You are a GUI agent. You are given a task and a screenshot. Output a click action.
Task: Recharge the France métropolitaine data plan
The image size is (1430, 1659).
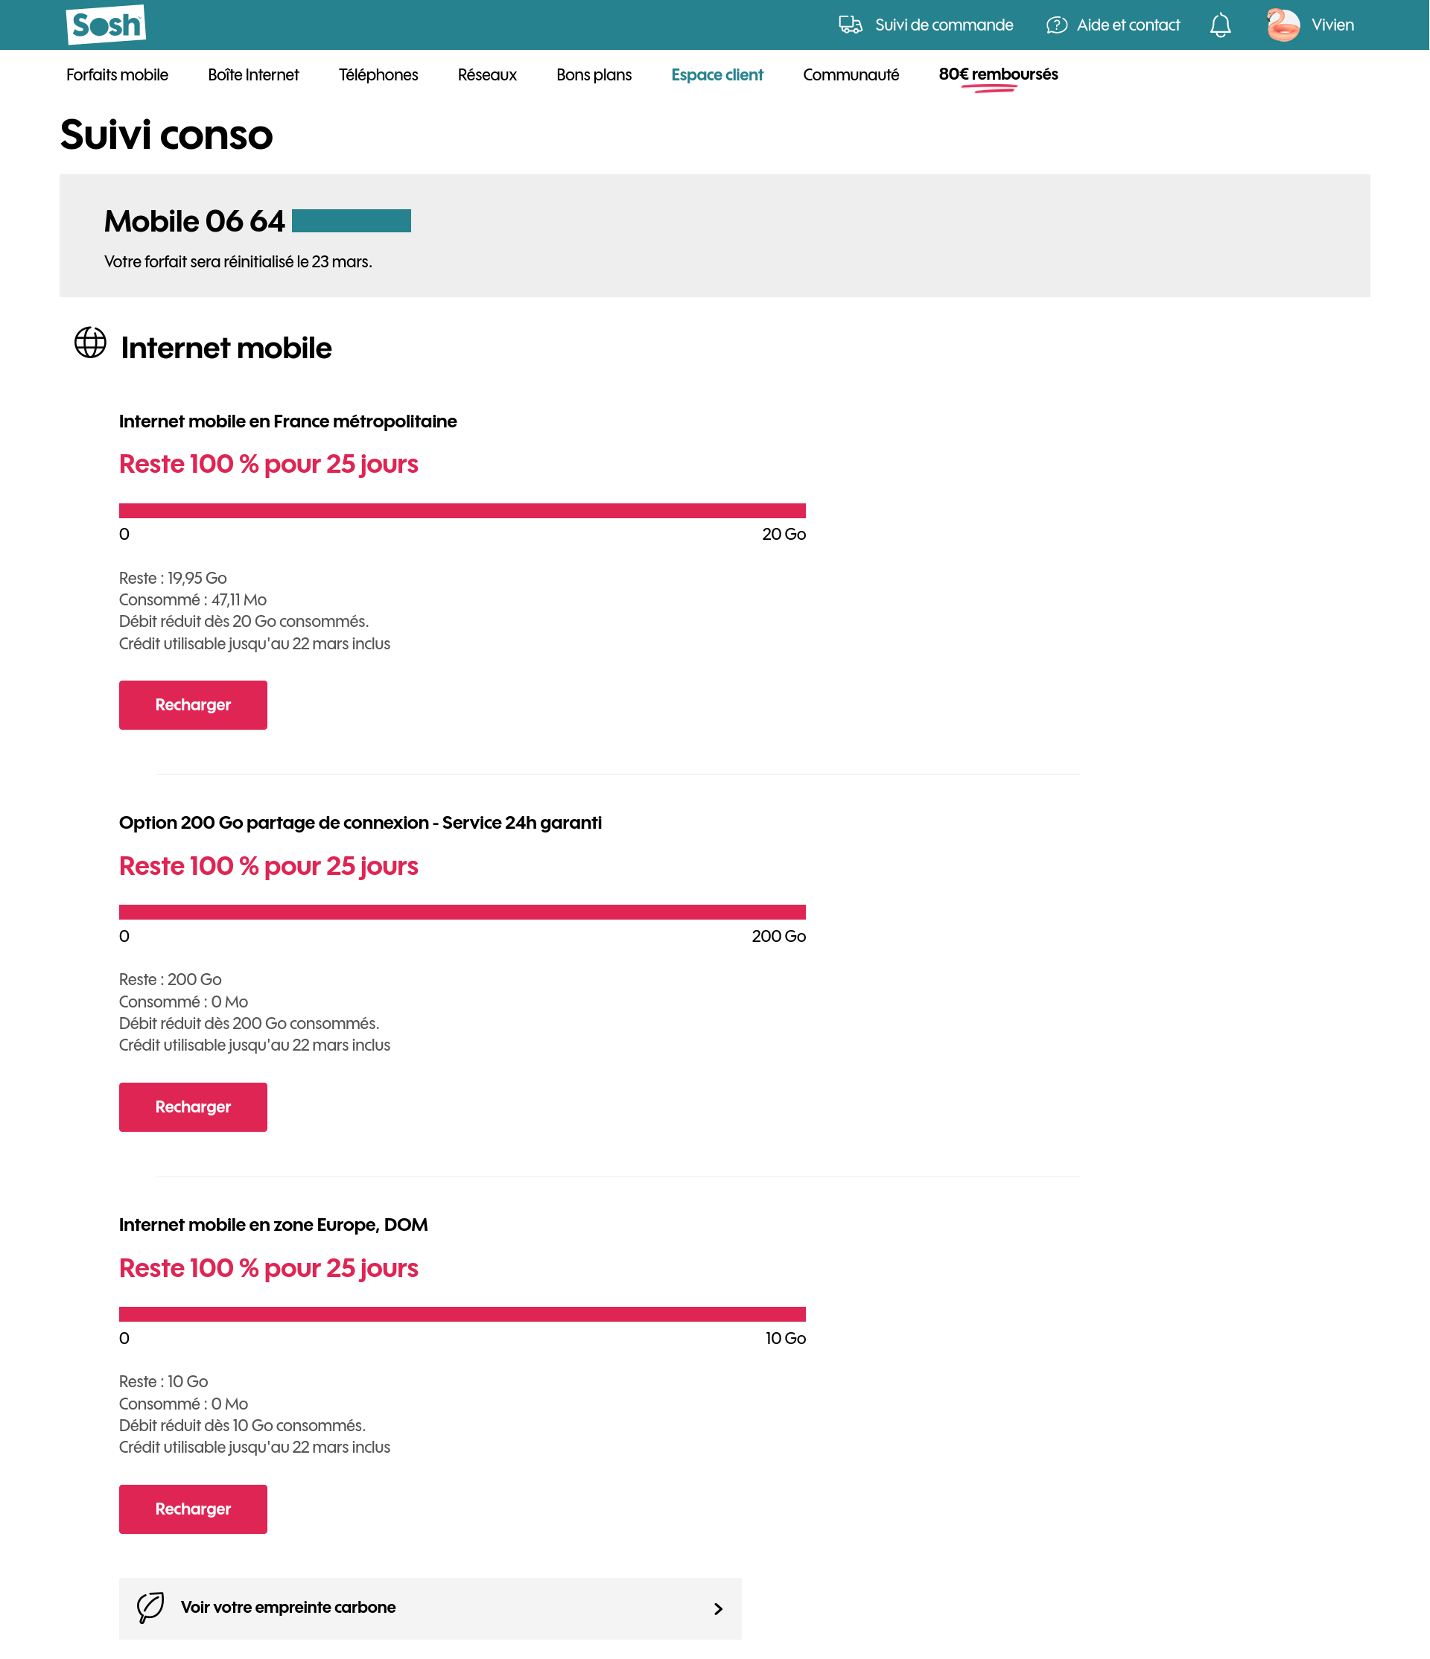193,705
